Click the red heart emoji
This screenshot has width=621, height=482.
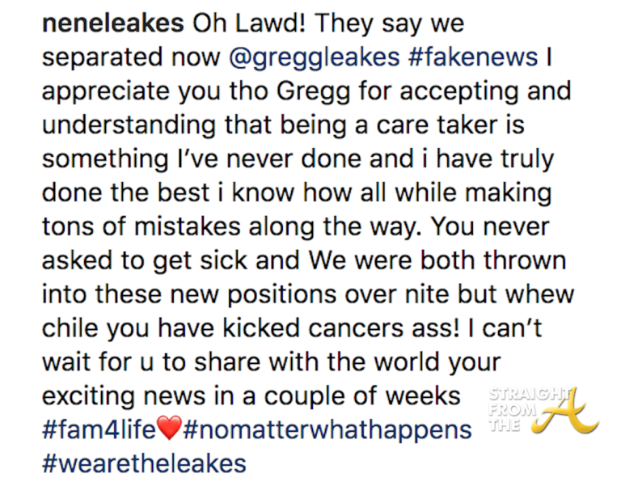coord(169,429)
